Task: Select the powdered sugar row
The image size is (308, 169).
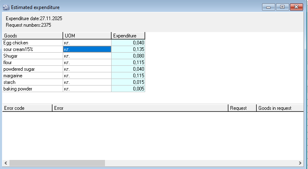Action: (x=32, y=69)
